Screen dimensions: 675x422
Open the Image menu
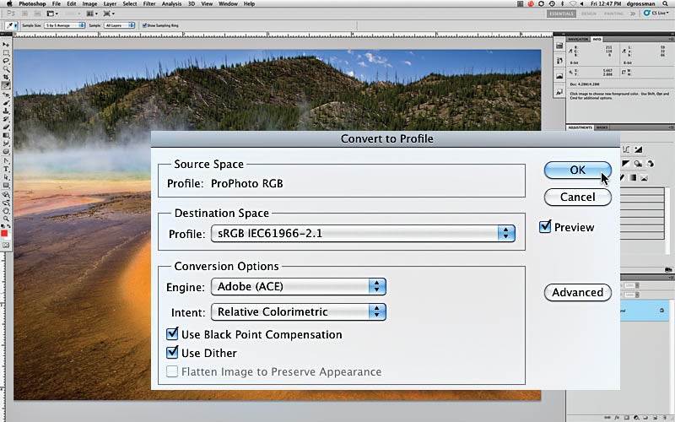pos(89,3)
